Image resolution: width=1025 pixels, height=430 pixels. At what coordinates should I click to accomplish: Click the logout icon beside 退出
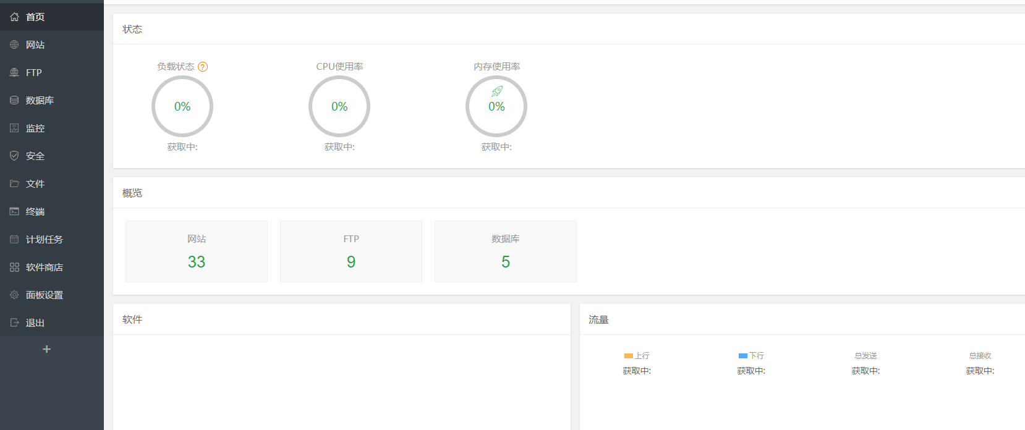[x=14, y=322]
